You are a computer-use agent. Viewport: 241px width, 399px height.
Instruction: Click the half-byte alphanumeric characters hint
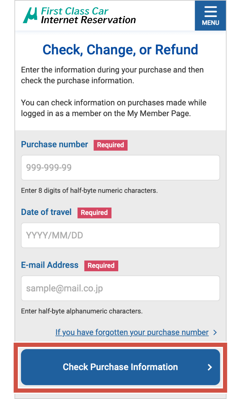(x=82, y=311)
